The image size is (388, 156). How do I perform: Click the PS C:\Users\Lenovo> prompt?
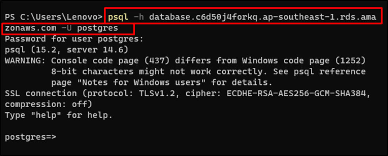click(54, 17)
